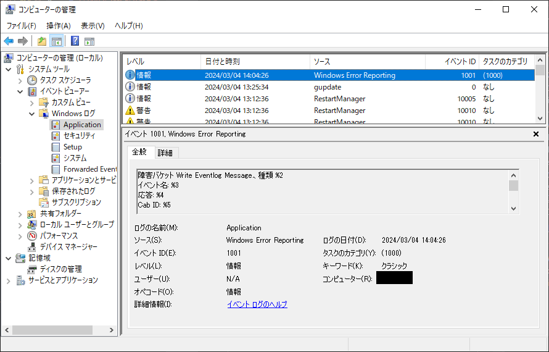Select the RestartManager 10005 event row
Image resolution: width=549 pixels, height=352 pixels.
tap(329, 99)
